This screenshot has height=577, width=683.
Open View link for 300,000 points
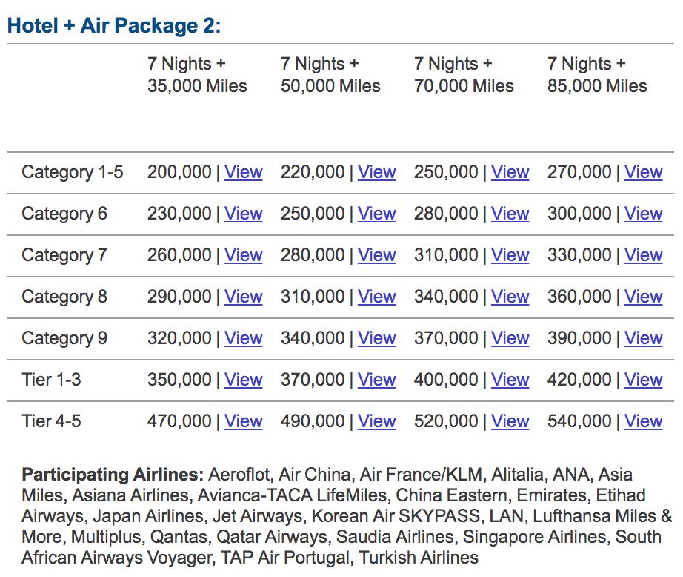pos(643,214)
